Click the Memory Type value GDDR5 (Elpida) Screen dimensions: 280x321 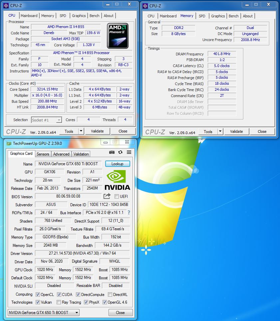click(x=56, y=237)
